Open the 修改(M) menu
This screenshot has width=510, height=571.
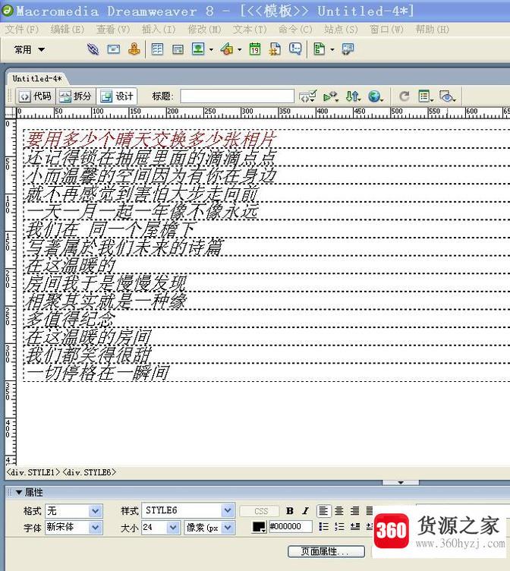click(204, 30)
